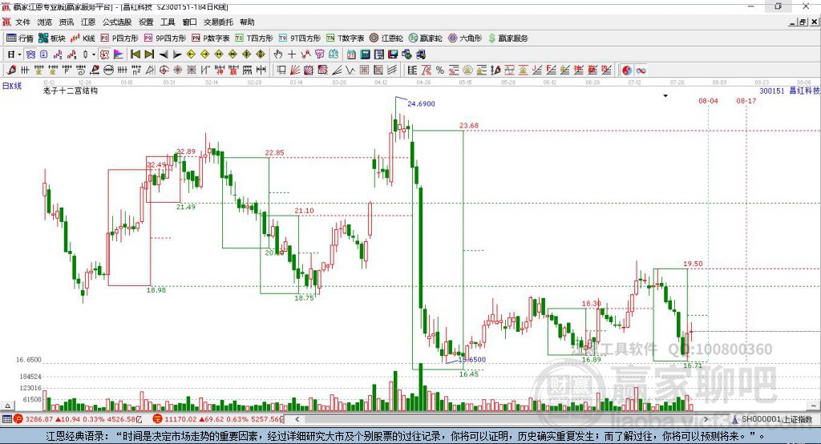
Task: Click the down arrow button at chart right edge
Action: (x=814, y=406)
